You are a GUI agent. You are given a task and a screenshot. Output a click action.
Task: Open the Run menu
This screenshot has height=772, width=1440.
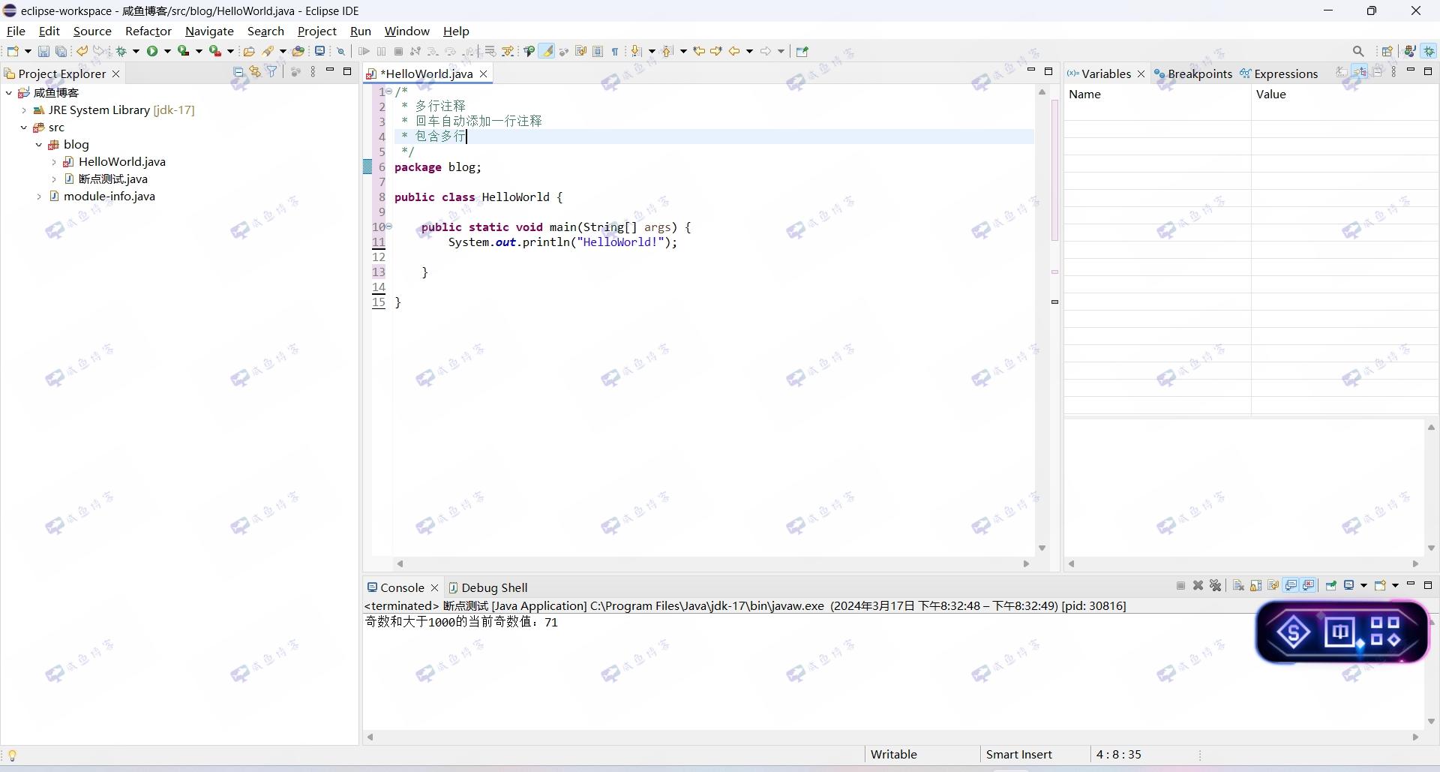361,31
